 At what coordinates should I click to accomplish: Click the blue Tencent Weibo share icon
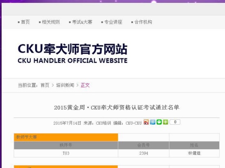[153, 122]
